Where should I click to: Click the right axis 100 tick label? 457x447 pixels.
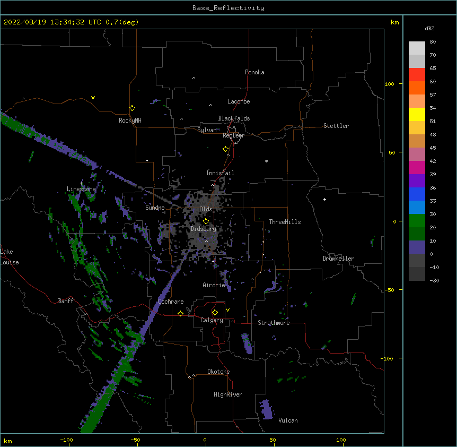389,84
